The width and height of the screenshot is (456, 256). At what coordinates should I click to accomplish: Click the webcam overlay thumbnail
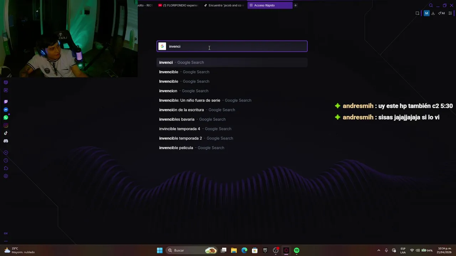[69, 38]
